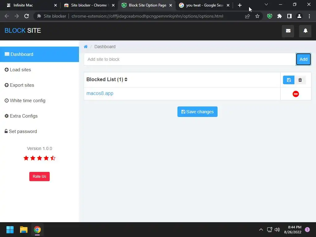Toggle the Chrome side panel icon

tap(289, 16)
